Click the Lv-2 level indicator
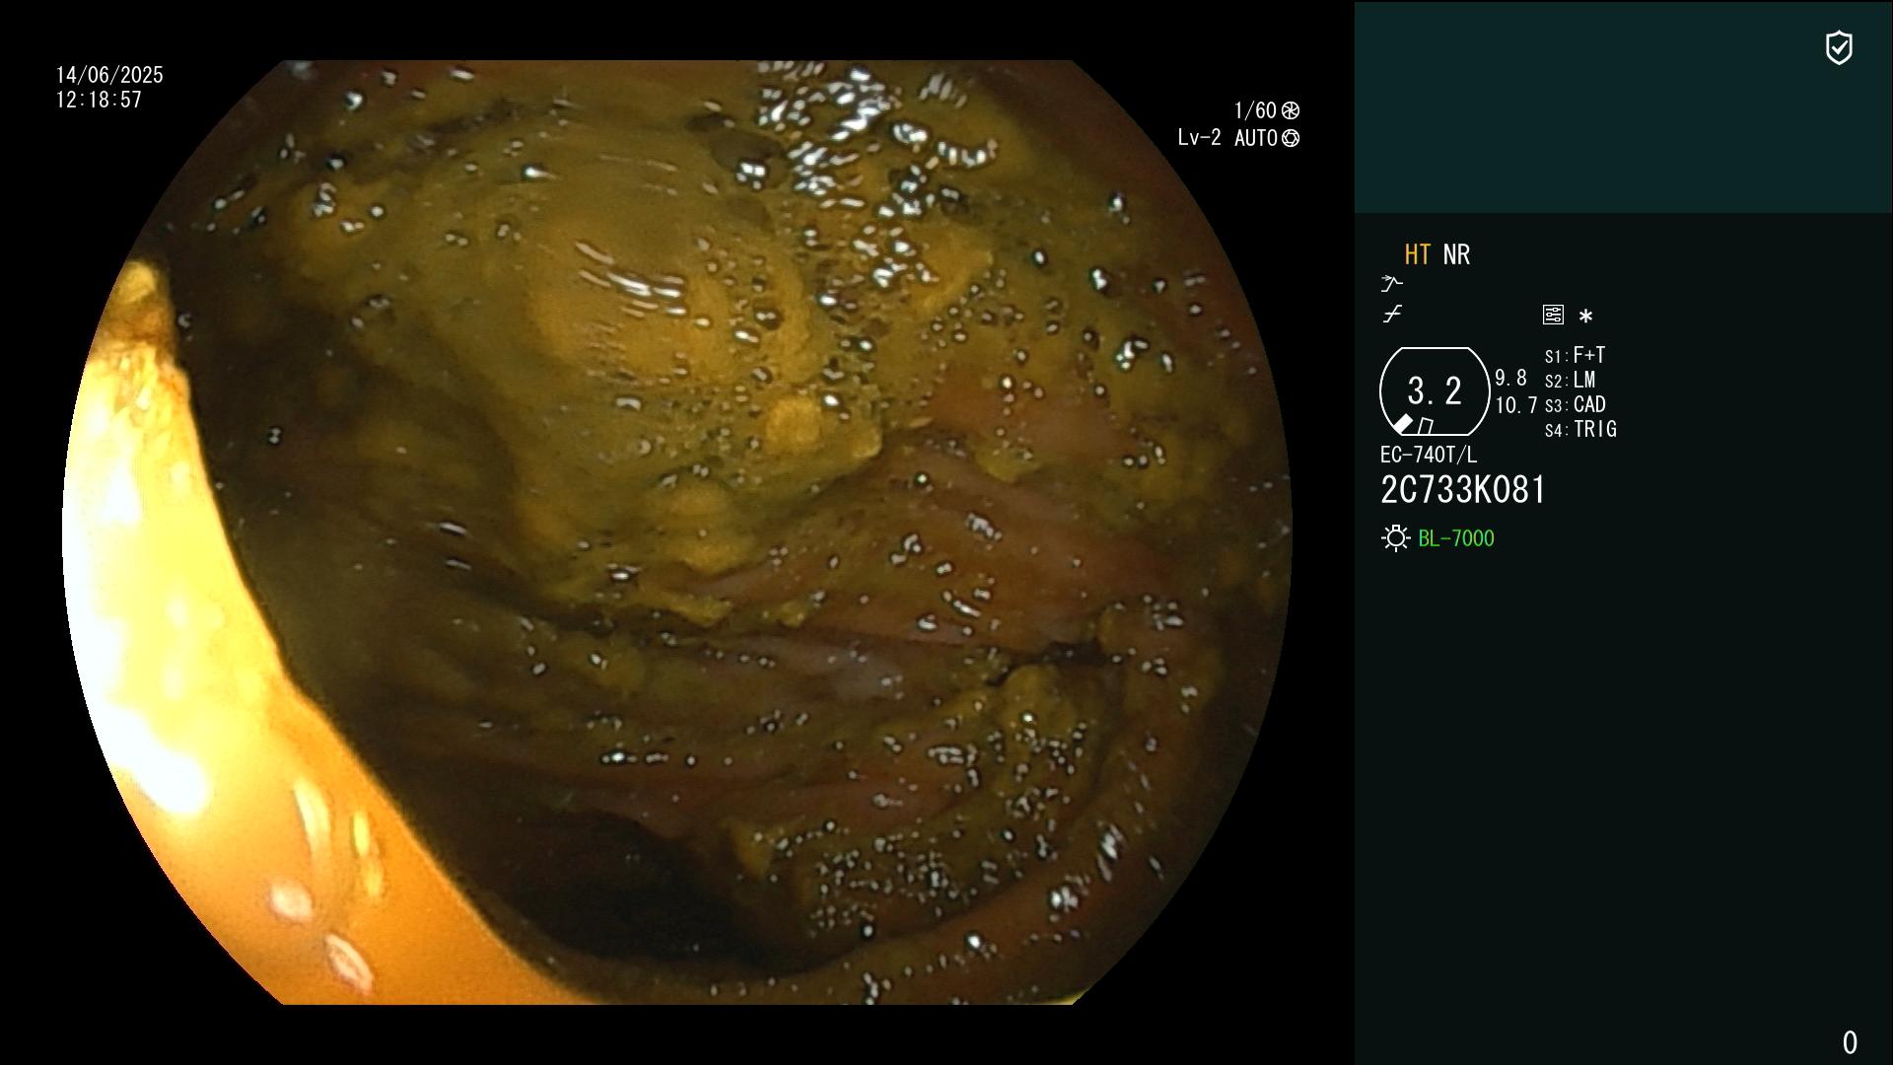This screenshot has width=1893, height=1065. click(x=1199, y=138)
